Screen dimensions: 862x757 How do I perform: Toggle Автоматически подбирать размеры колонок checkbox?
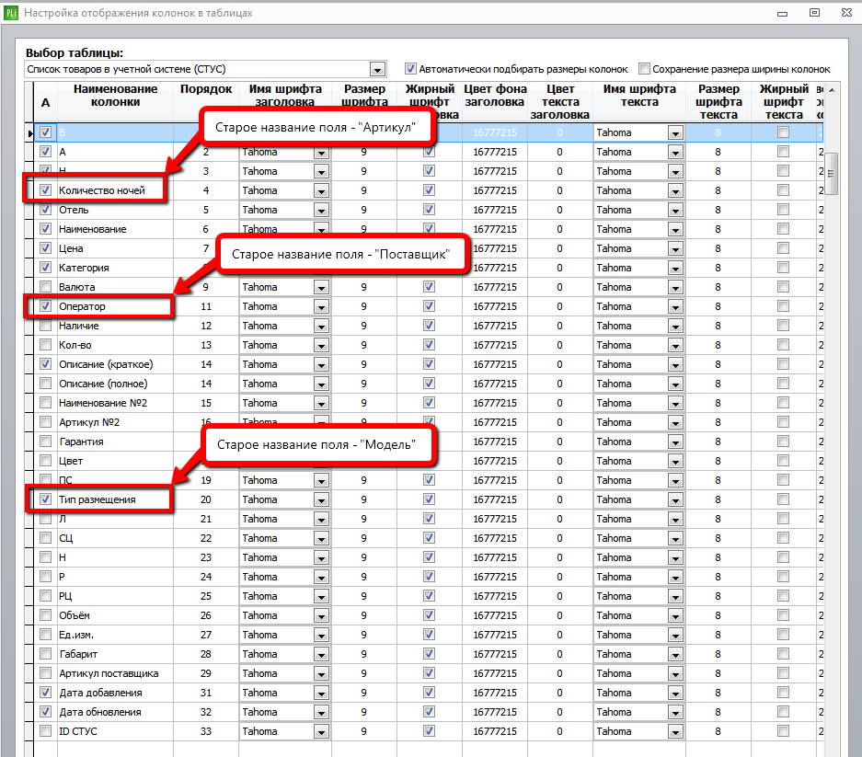[x=410, y=69]
